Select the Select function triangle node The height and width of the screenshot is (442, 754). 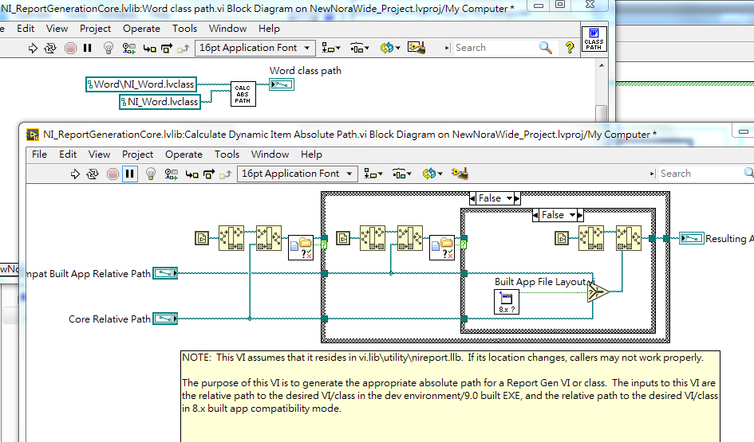tap(598, 291)
